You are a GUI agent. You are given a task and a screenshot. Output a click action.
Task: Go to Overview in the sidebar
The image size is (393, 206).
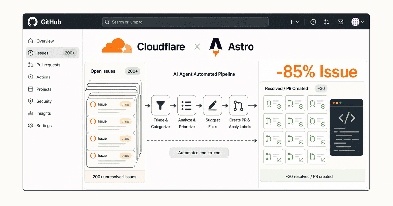pyautogui.click(x=52, y=41)
